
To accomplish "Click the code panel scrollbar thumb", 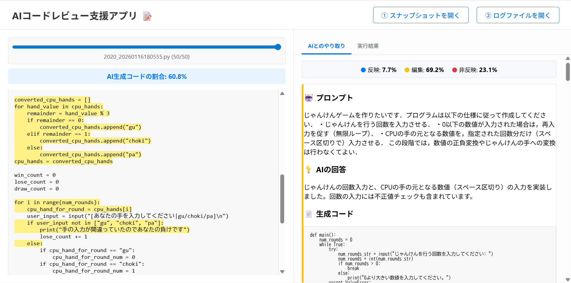I will pos(282,198).
